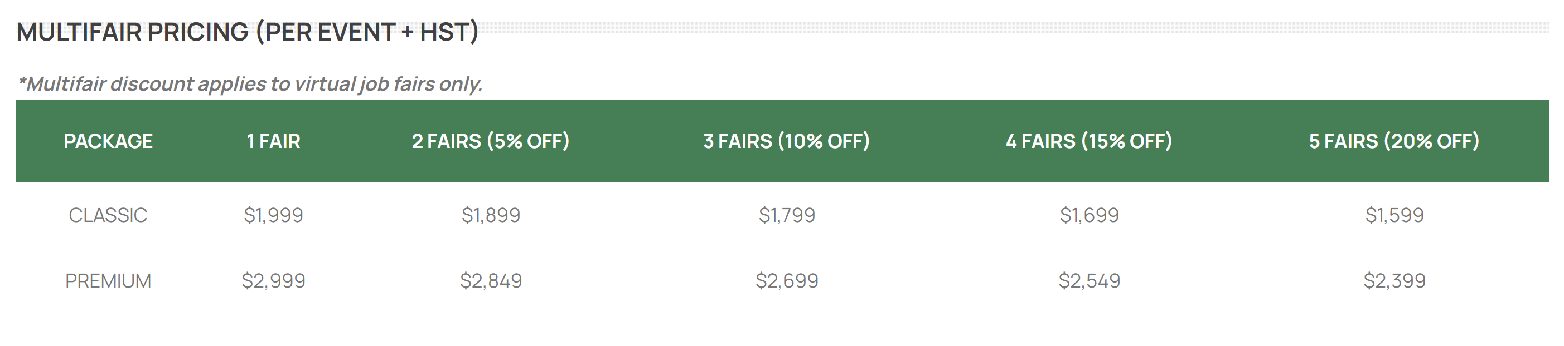
Task: Select the $2,699 price cell
Action: 787,281
